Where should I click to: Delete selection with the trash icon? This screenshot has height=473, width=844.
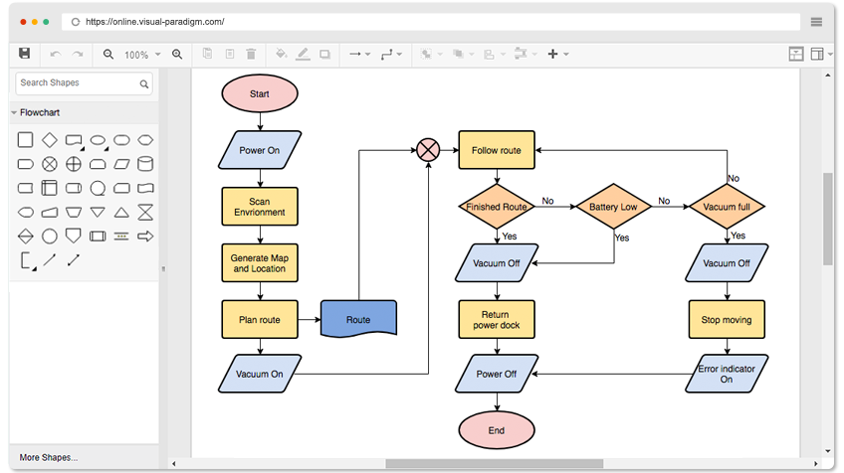tap(251, 54)
